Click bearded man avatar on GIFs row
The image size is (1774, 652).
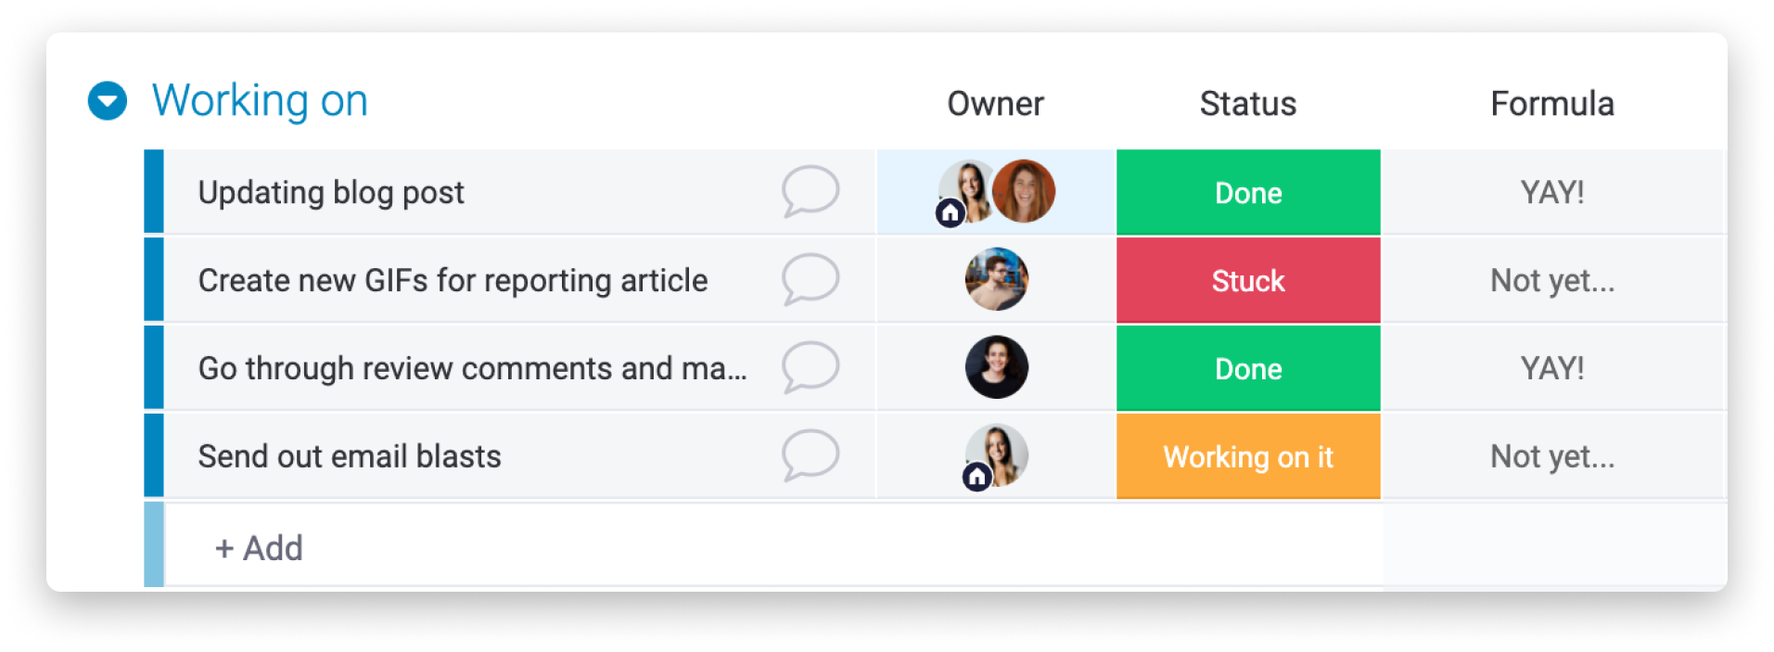tap(997, 279)
